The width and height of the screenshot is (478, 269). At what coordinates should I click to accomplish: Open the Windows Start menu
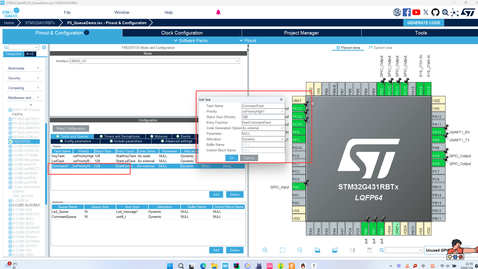[170, 266]
